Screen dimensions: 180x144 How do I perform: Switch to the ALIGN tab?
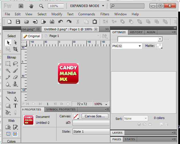click(x=151, y=32)
